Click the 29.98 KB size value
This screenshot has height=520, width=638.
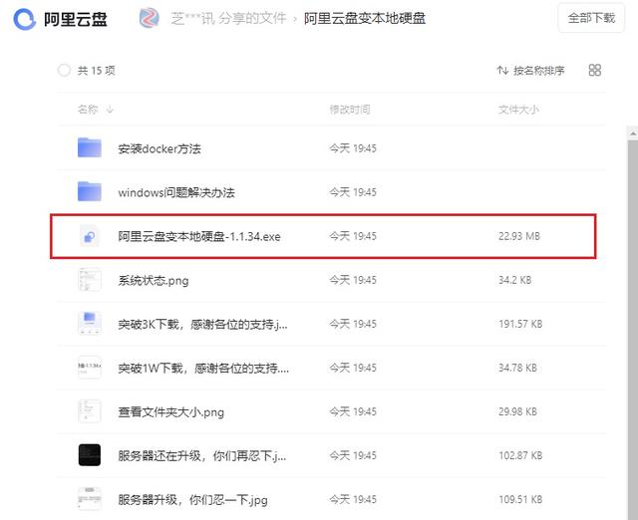517,411
